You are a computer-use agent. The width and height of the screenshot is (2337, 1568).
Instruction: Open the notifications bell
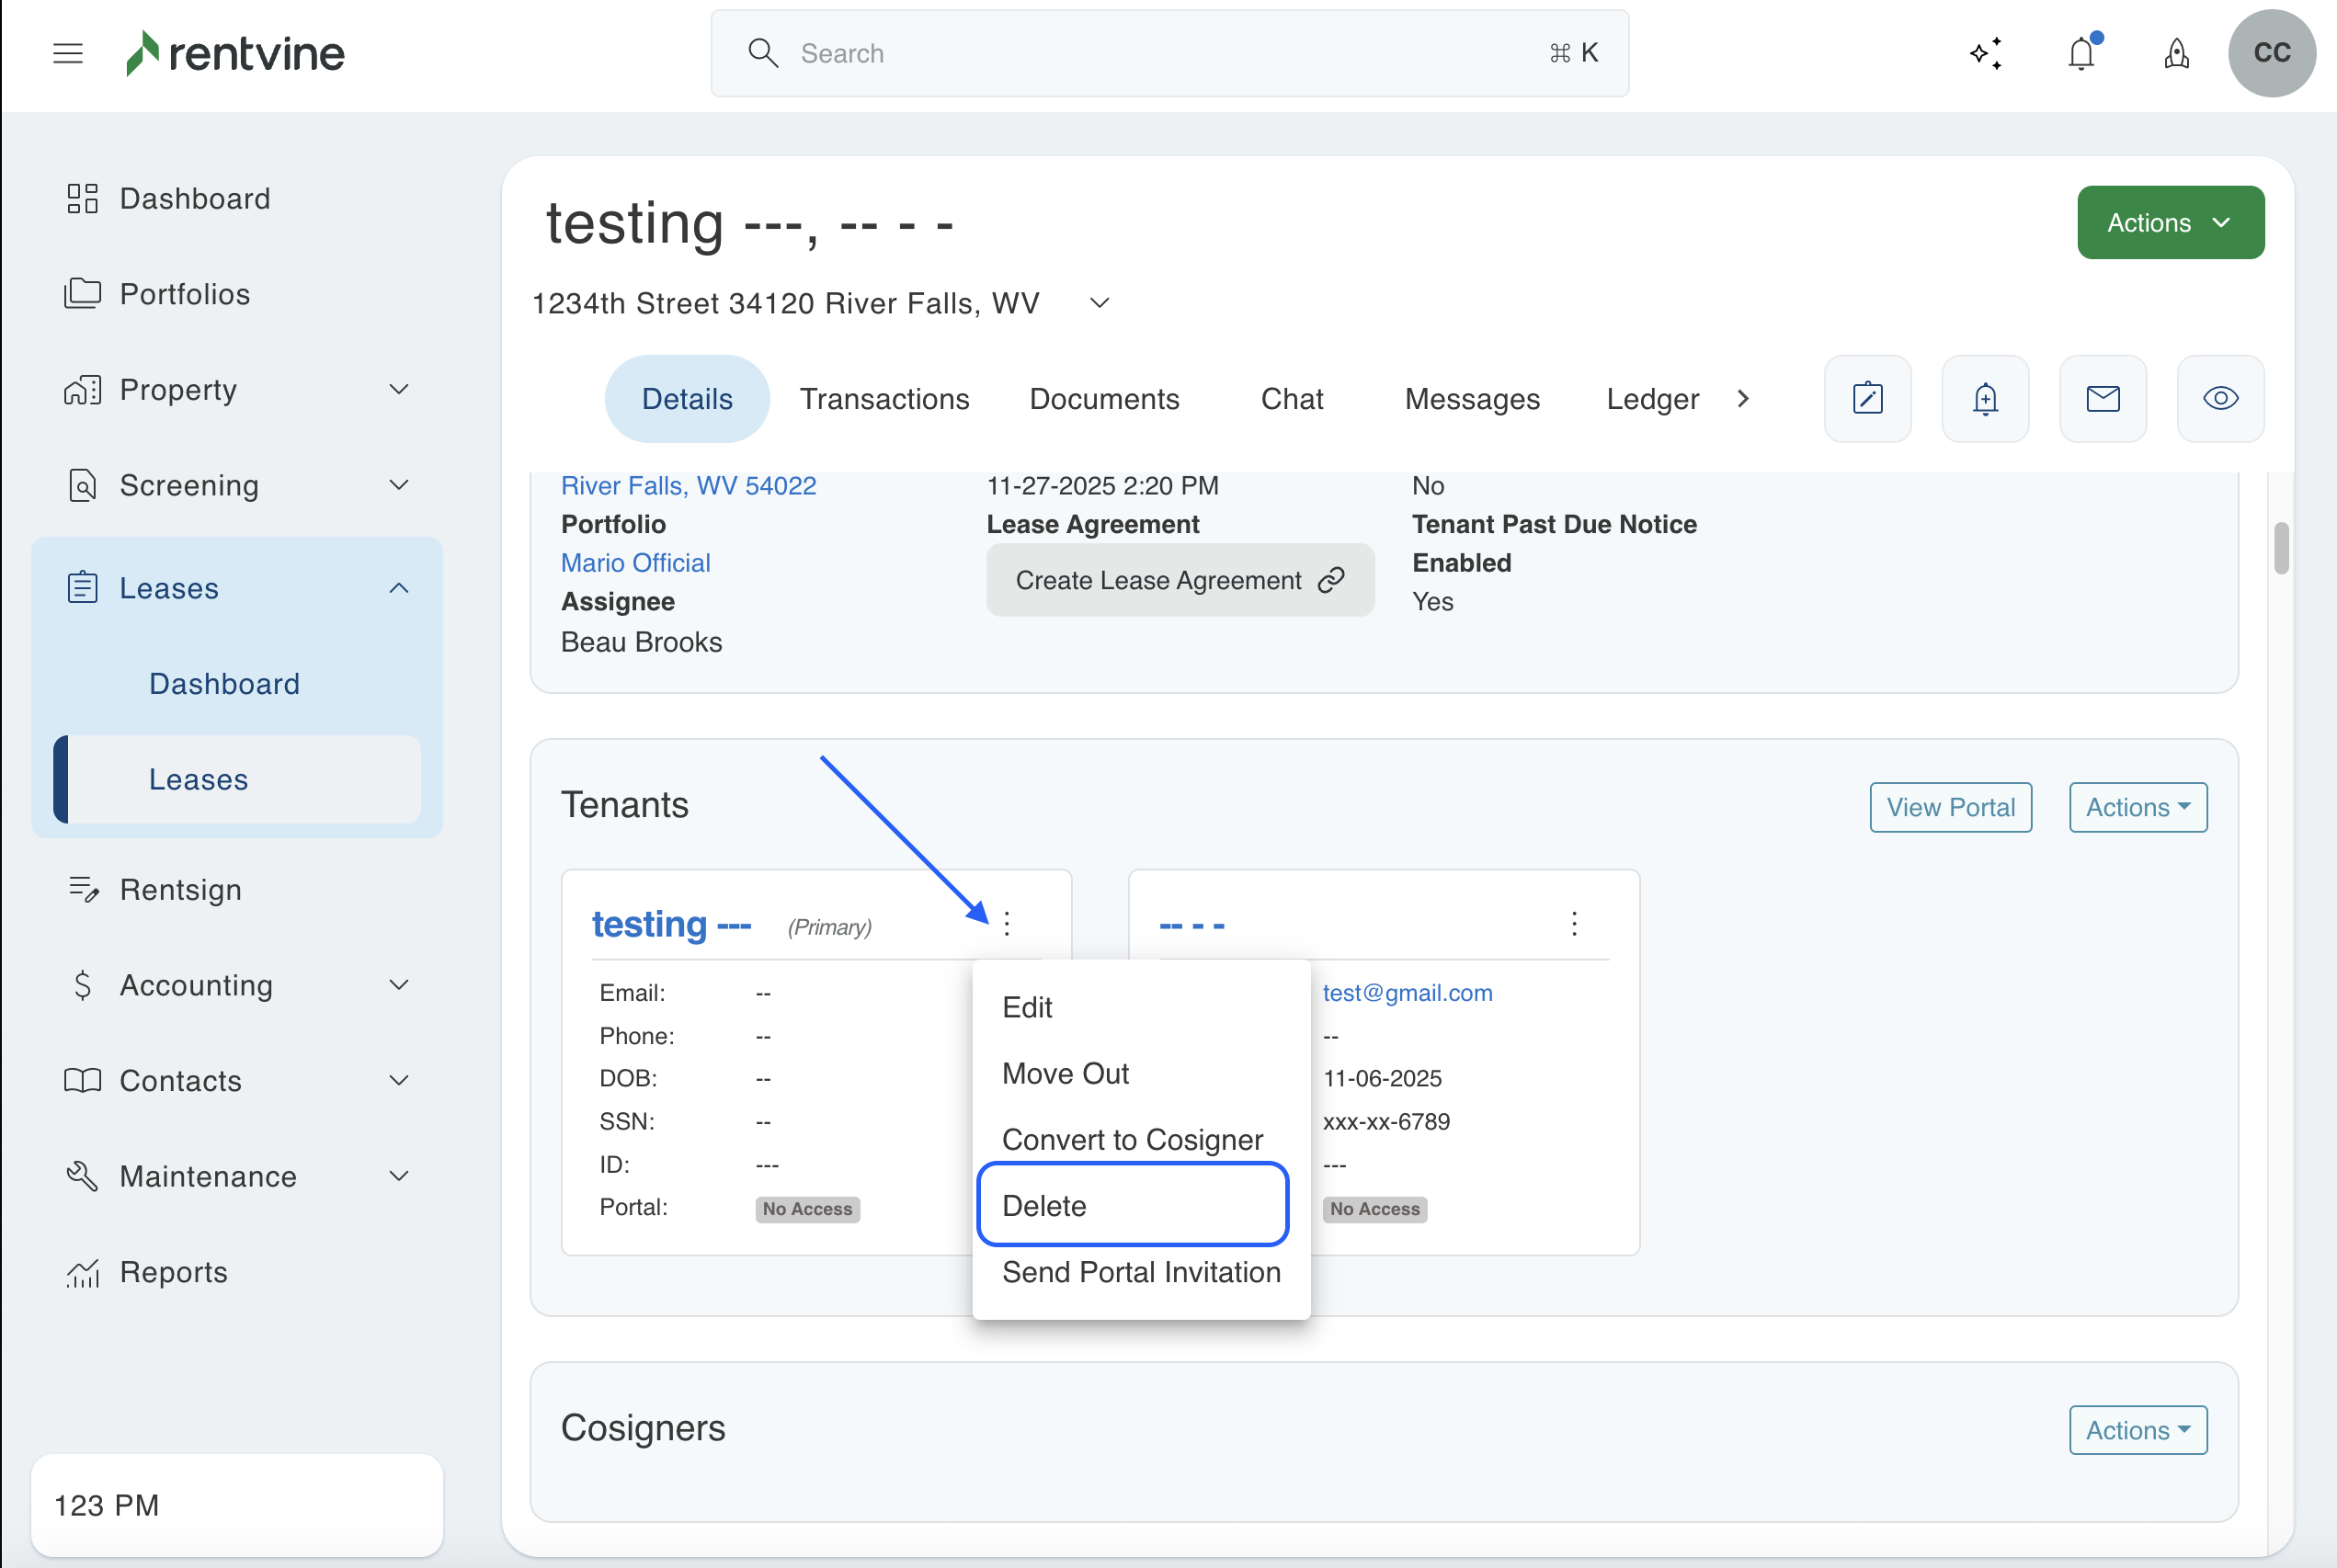tap(2082, 53)
